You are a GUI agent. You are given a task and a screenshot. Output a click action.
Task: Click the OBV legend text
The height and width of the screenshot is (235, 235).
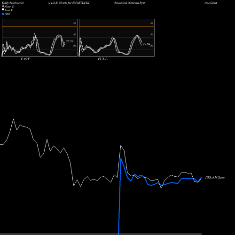point(8,14)
